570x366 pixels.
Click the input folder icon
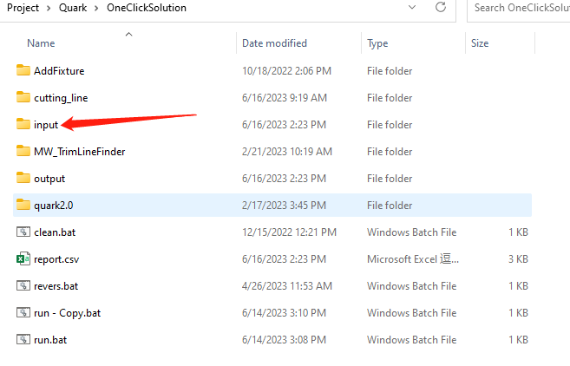click(23, 125)
